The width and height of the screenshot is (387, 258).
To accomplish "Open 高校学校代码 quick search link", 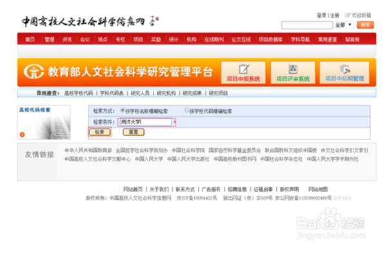I will click(79, 93).
